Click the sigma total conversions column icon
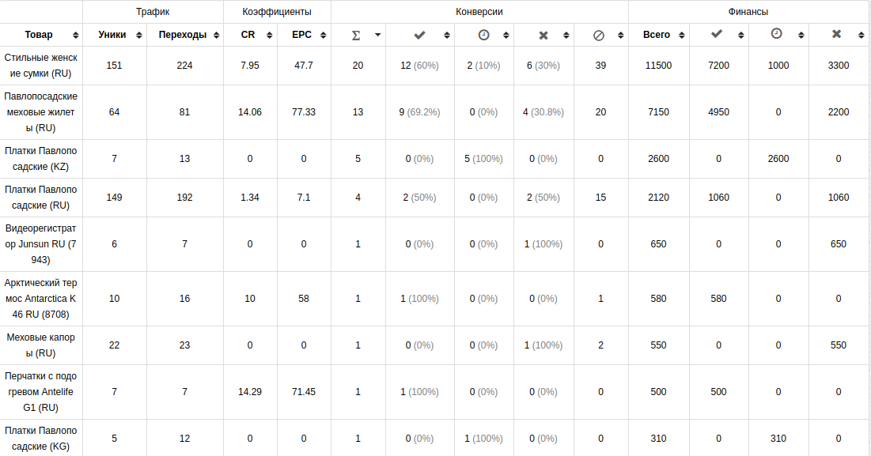Screen dimensions: 871x456 [x=356, y=35]
